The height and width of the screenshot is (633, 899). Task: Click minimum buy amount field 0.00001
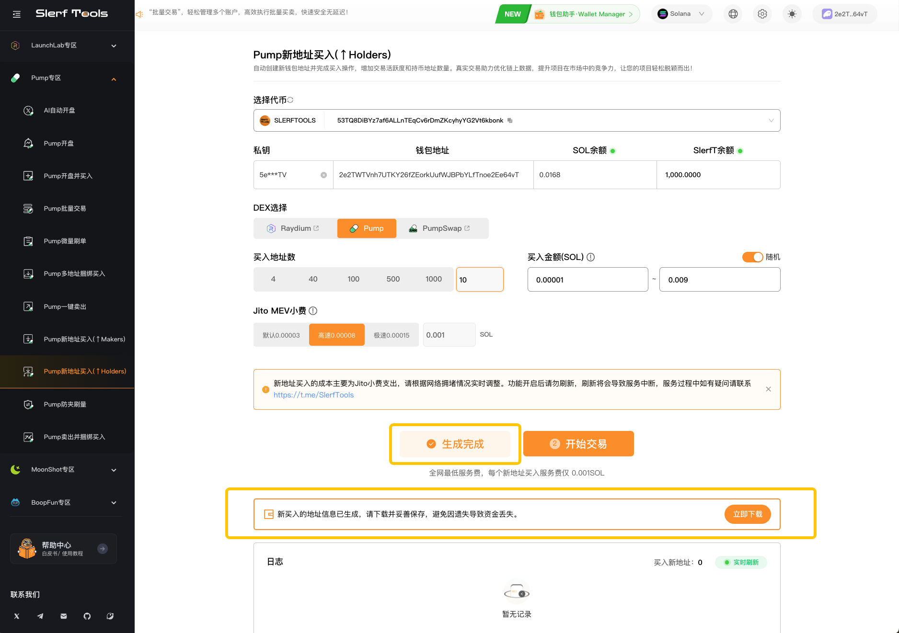pyautogui.click(x=588, y=280)
